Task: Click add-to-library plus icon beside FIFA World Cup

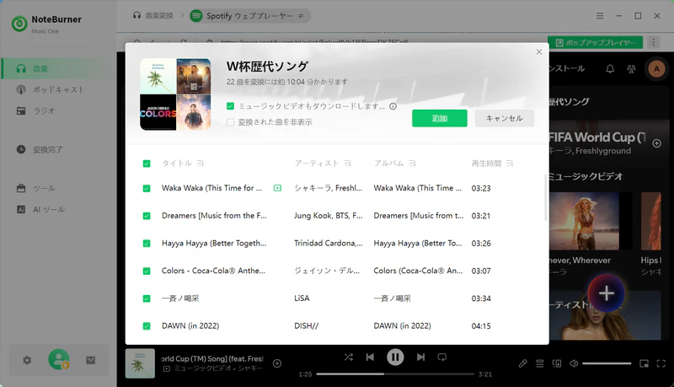Action: point(656,143)
